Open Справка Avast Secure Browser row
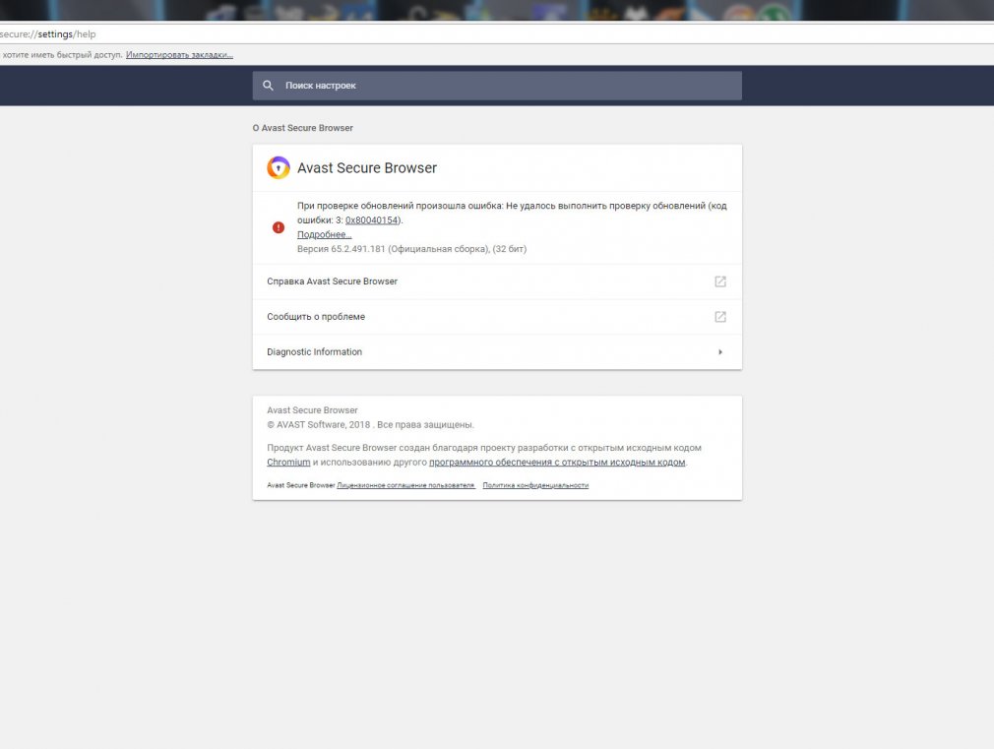The width and height of the screenshot is (994, 749). click(x=497, y=281)
